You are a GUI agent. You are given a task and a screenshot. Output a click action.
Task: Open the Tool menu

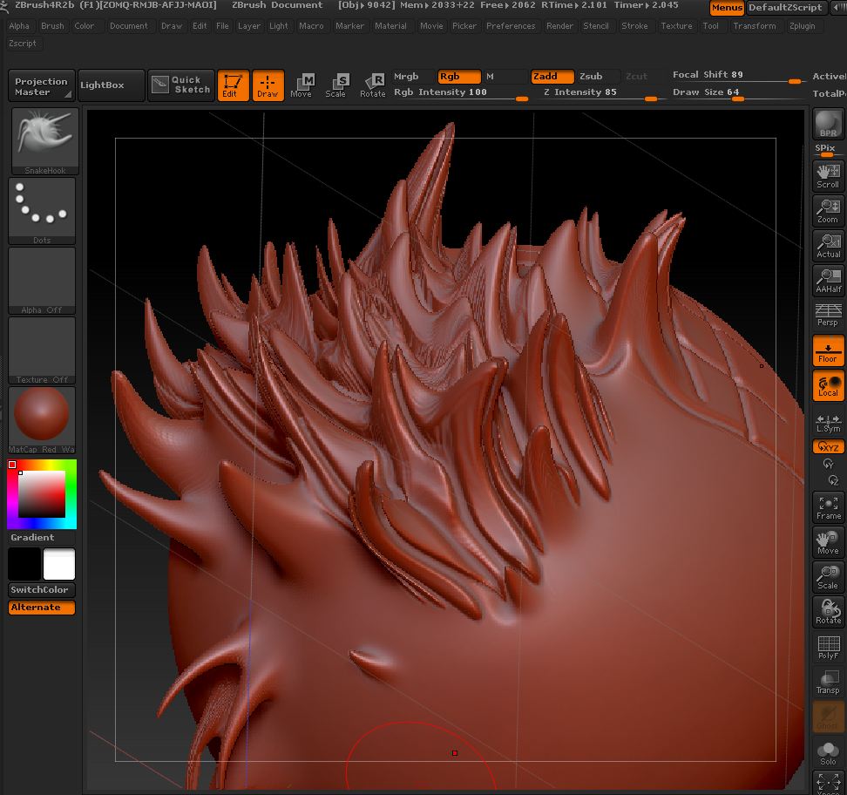tap(710, 26)
